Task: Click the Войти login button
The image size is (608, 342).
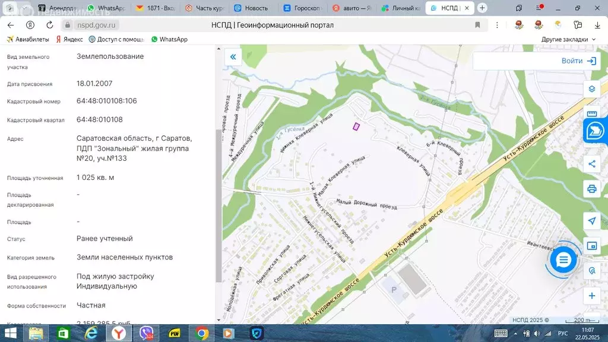Action: [x=578, y=61]
